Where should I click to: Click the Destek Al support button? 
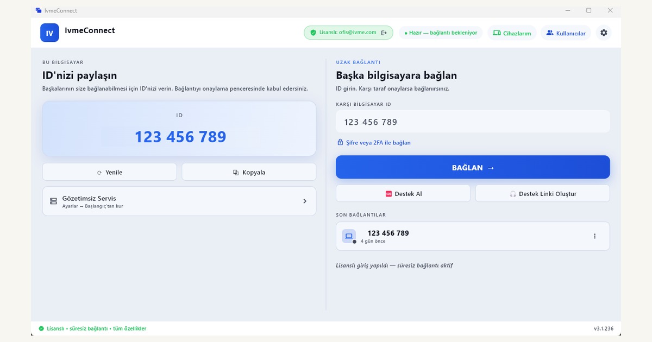tap(403, 193)
